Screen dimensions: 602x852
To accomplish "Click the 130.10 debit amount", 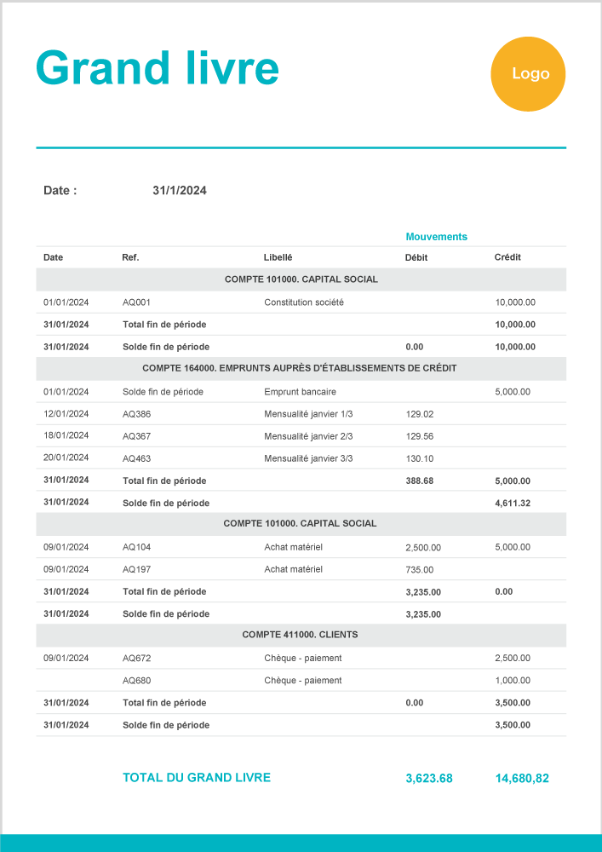I will 420,458.
